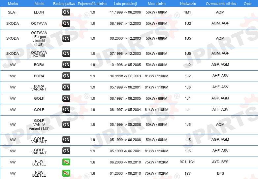Click ON icon in OCTAVIA I Furgon / kombi row
This screenshot has width=258, height=179.
(66, 38)
